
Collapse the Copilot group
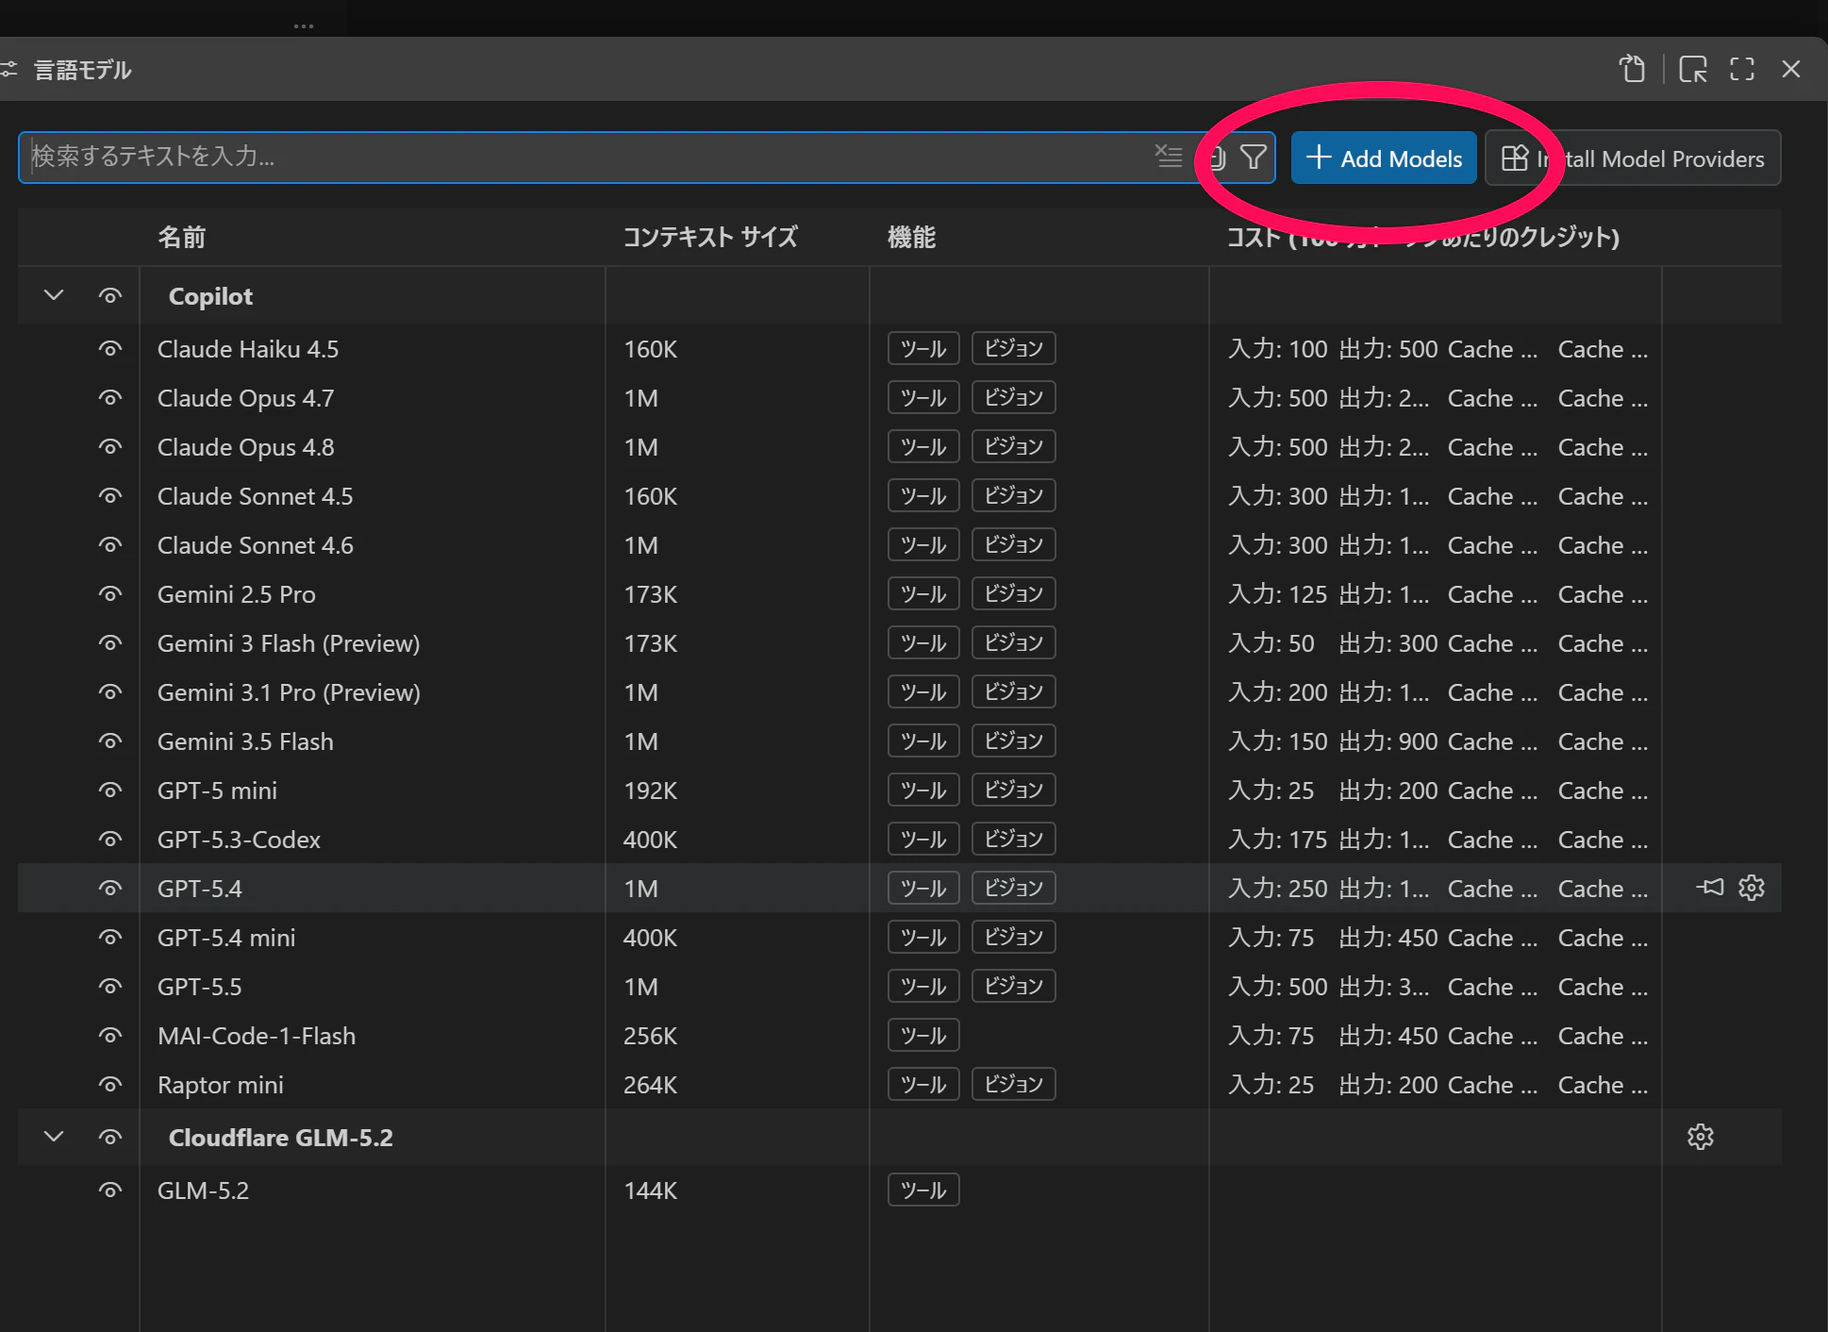pyautogui.click(x=54, y=295)
